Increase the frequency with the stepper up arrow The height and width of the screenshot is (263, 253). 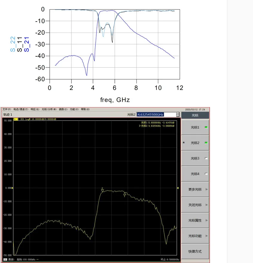(178, 113)
